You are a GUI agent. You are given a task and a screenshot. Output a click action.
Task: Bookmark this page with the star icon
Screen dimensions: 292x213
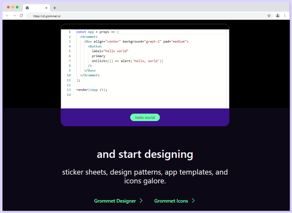click(269, 16)
